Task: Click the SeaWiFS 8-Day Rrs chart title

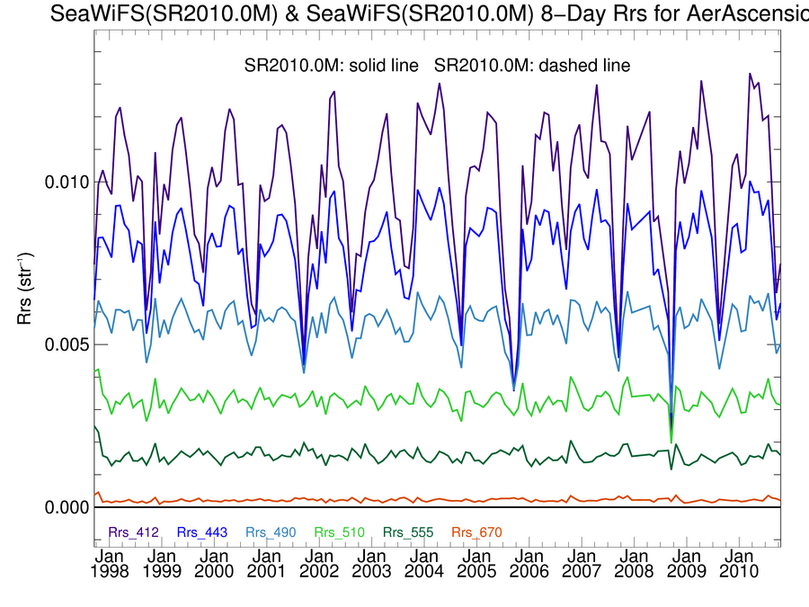Action: [430, 13]
